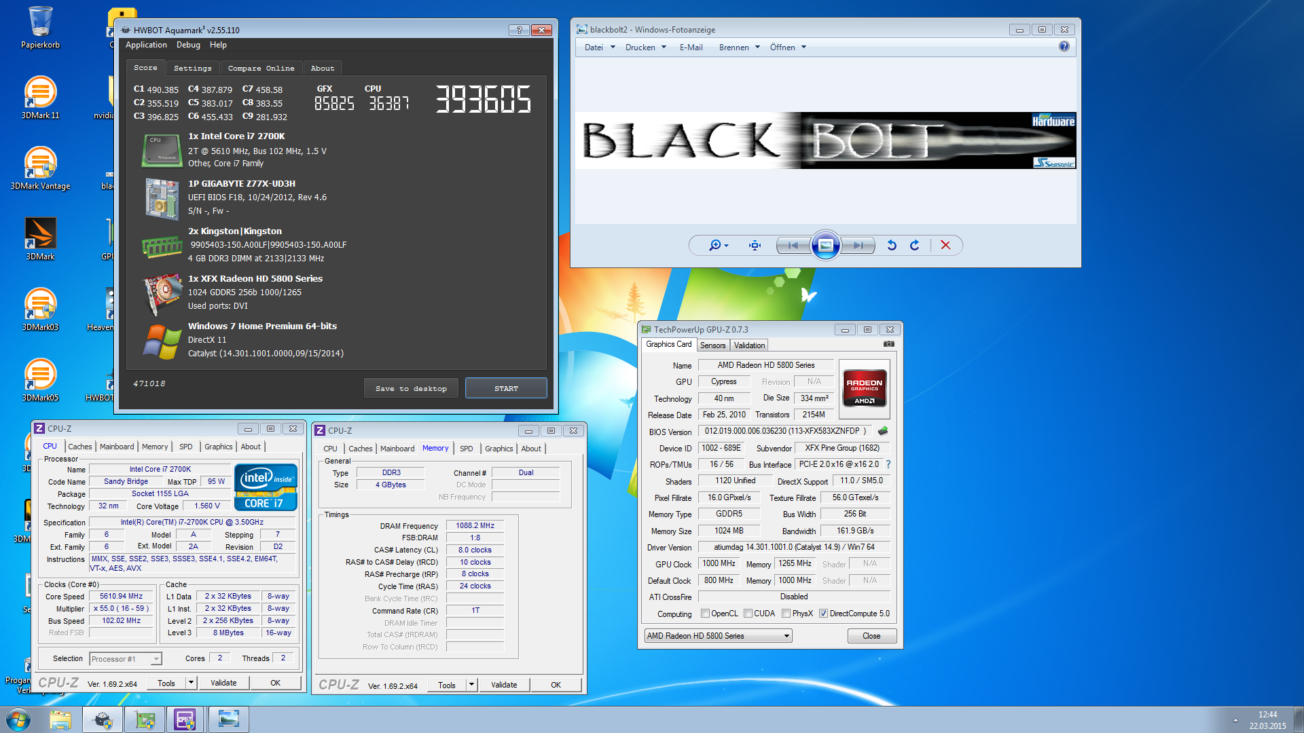Open SPD tab in right CPU-Z
Screen dimensions: 1304x733
466,449
